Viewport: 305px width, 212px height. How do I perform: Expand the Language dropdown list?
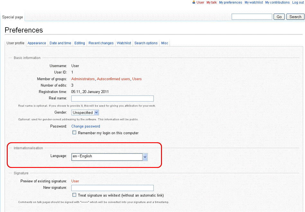145,157
